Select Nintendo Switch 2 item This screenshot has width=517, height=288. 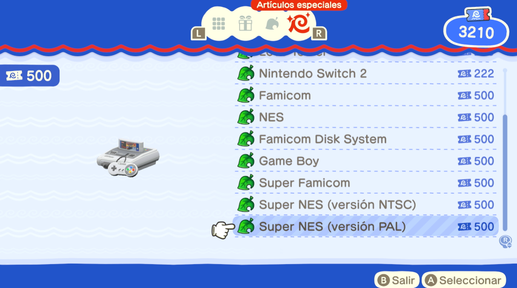(x=366, y=73)
